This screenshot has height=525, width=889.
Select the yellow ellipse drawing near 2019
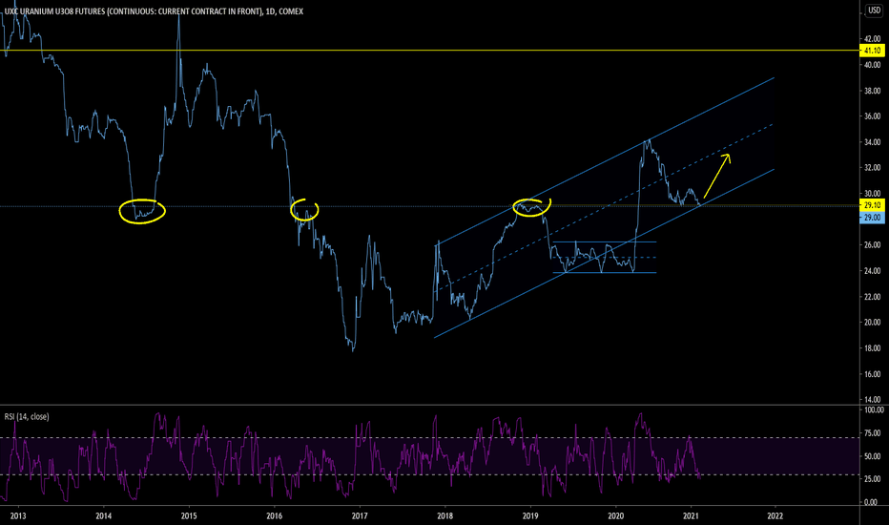(x=531, y=208)
